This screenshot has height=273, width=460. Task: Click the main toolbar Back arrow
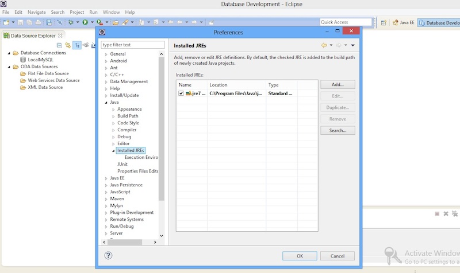179,22
